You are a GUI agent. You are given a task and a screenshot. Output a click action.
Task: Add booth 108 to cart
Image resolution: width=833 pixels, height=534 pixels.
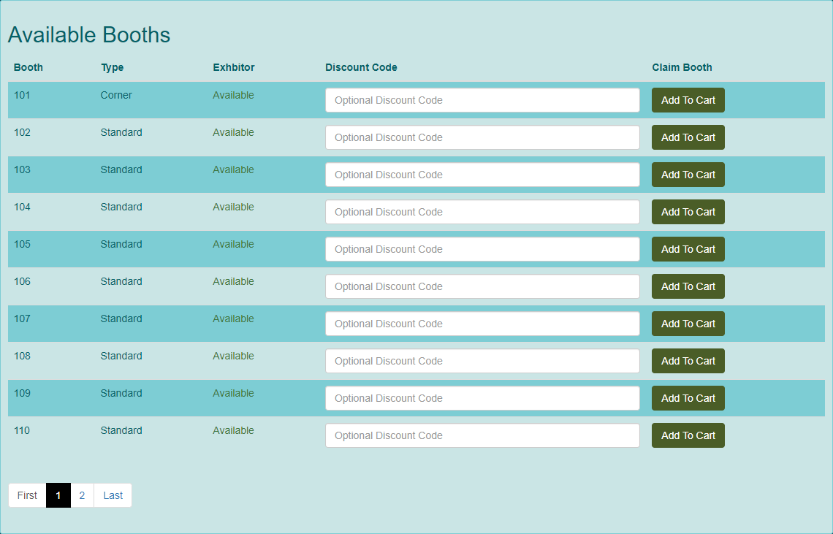click(688, 360)
